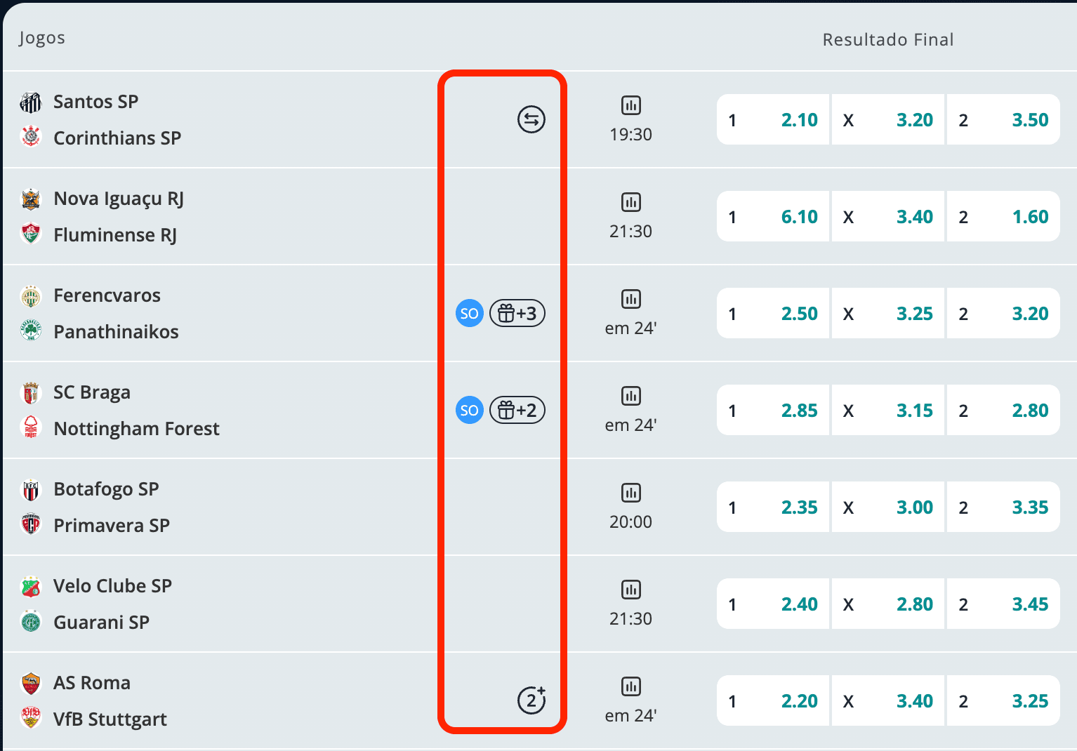Open statistics icon for AS Roma match
This screenshot has width=1077, height=751.
(630, 686)
